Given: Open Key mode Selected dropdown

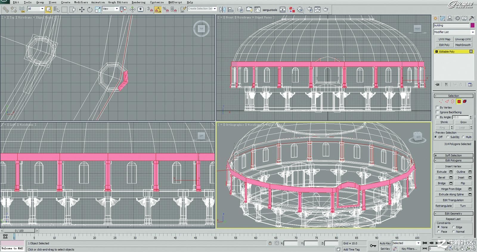Looking at the screenshot, I should (406, 243).
